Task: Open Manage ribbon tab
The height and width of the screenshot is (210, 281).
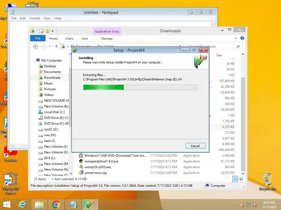Action: point(107,39)
